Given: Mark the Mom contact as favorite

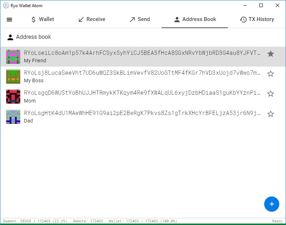Looking at the screenshot, I should (x=271, y=94).
